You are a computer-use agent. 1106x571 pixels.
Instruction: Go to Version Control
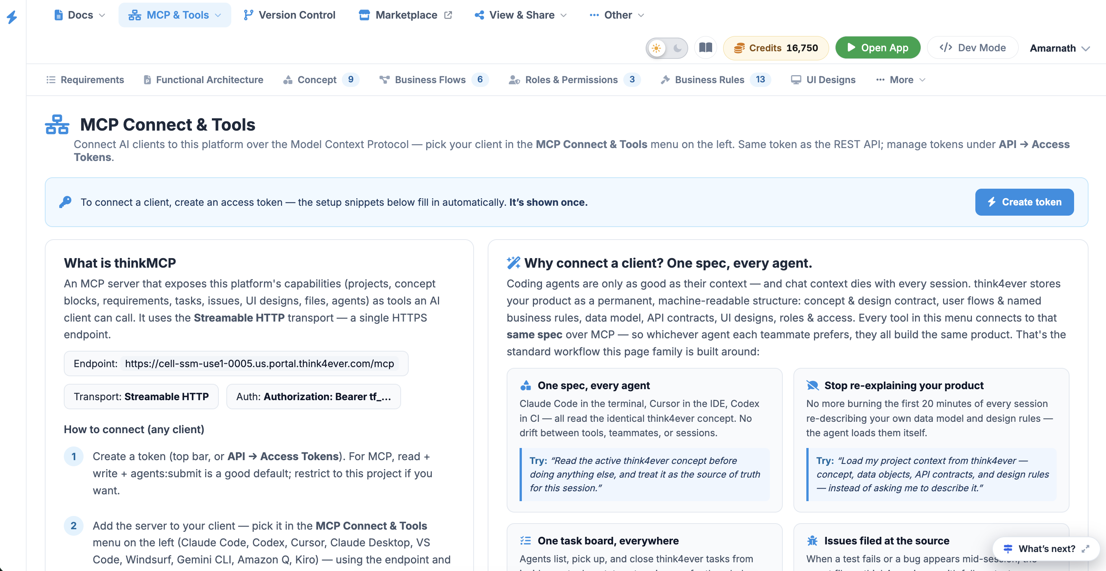289,15
